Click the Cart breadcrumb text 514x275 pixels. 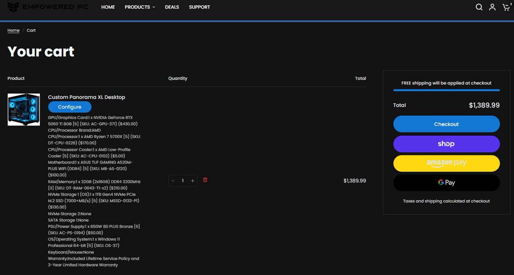[31, 30]
